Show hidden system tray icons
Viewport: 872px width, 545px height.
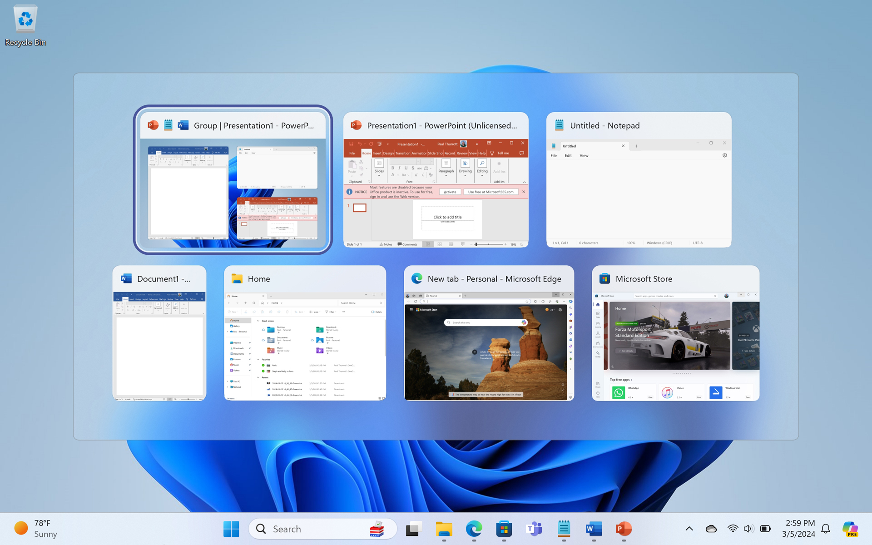pyautogui.click(x=689, y=529)
